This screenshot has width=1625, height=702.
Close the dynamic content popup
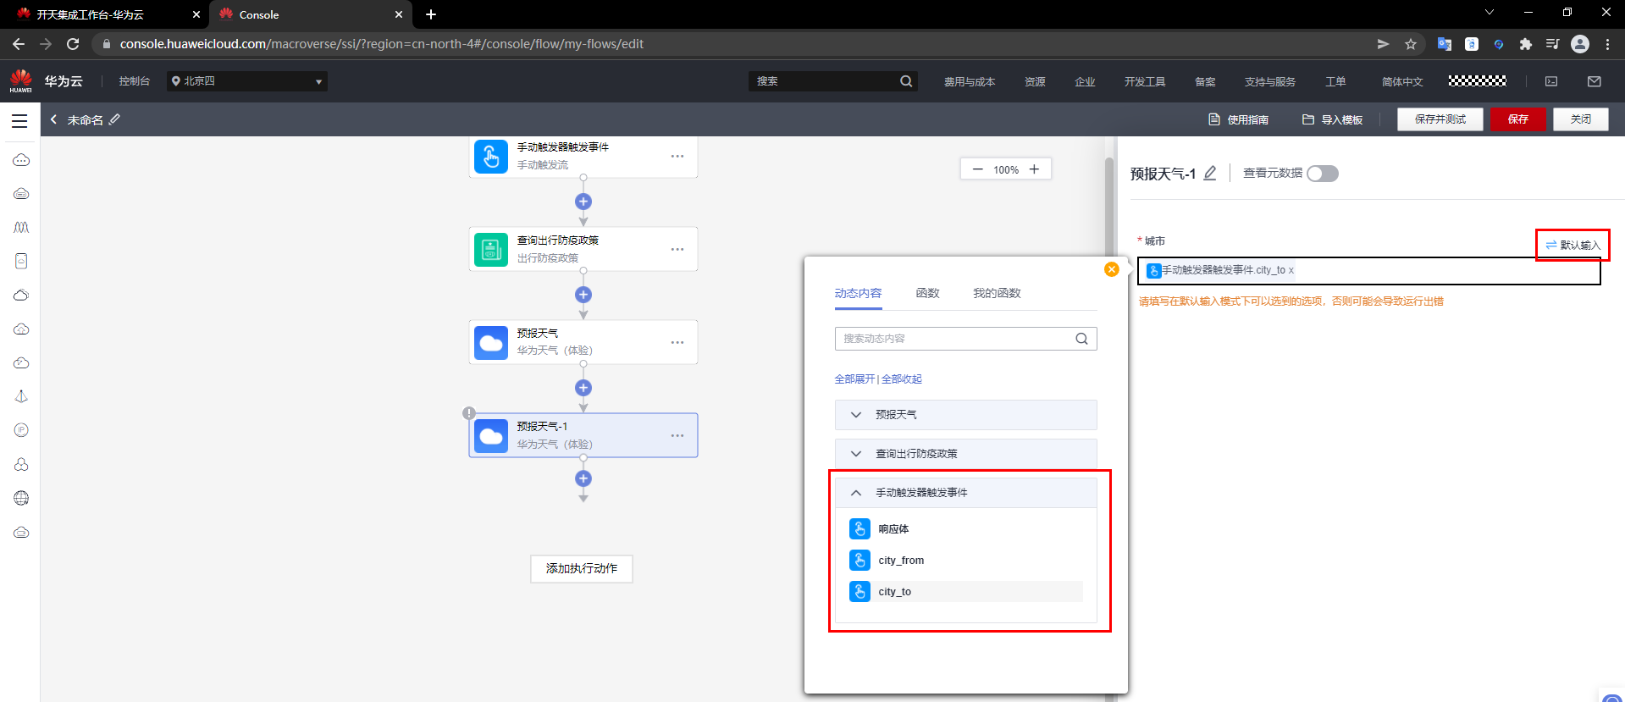pyautogui.click(x=1112, y=269)
